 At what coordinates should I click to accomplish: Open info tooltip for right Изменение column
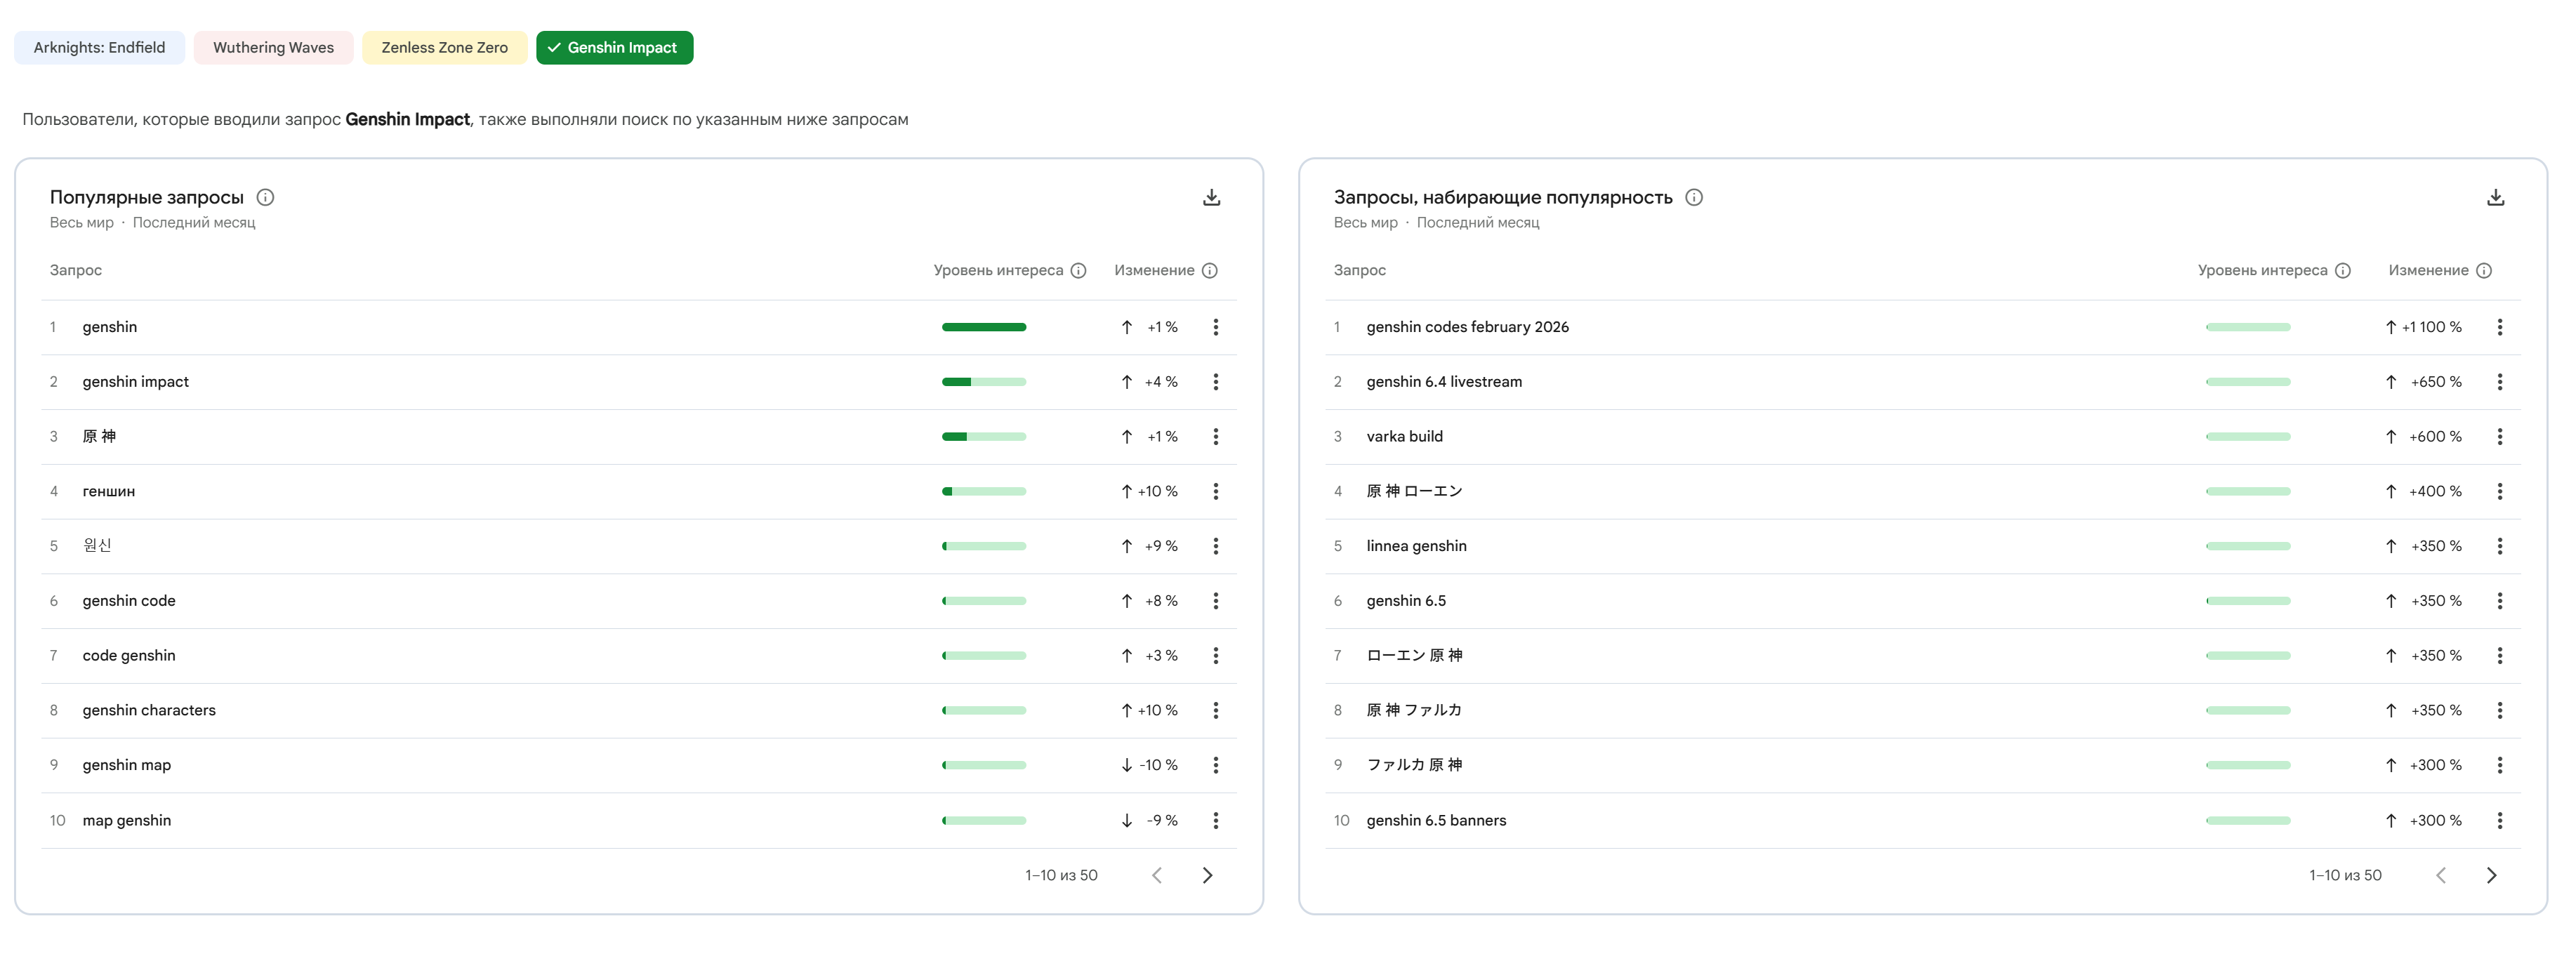pyautogui.click(x=2484, y=270)
